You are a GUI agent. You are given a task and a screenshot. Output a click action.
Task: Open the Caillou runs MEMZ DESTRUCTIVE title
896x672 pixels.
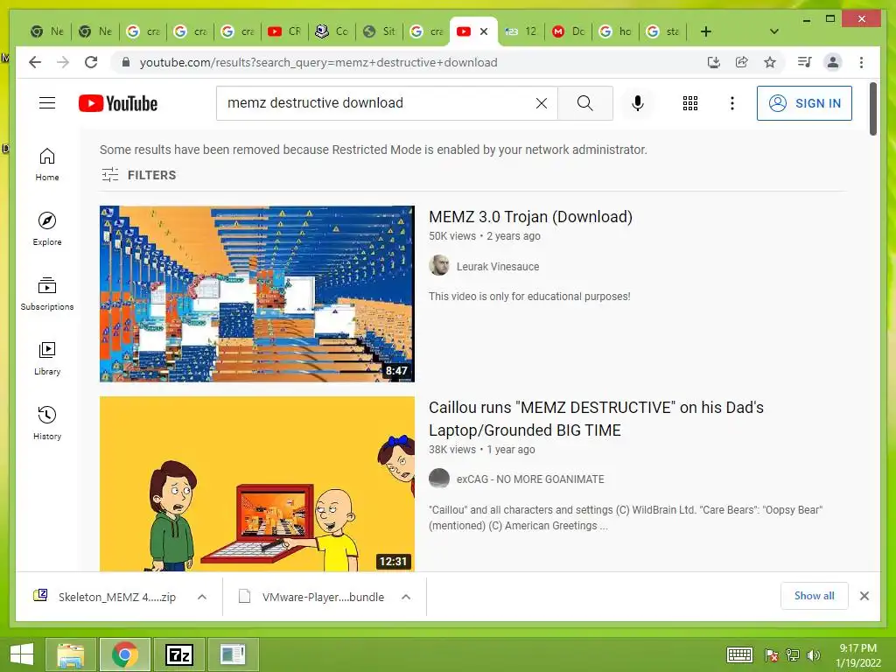tap(596, 419)
